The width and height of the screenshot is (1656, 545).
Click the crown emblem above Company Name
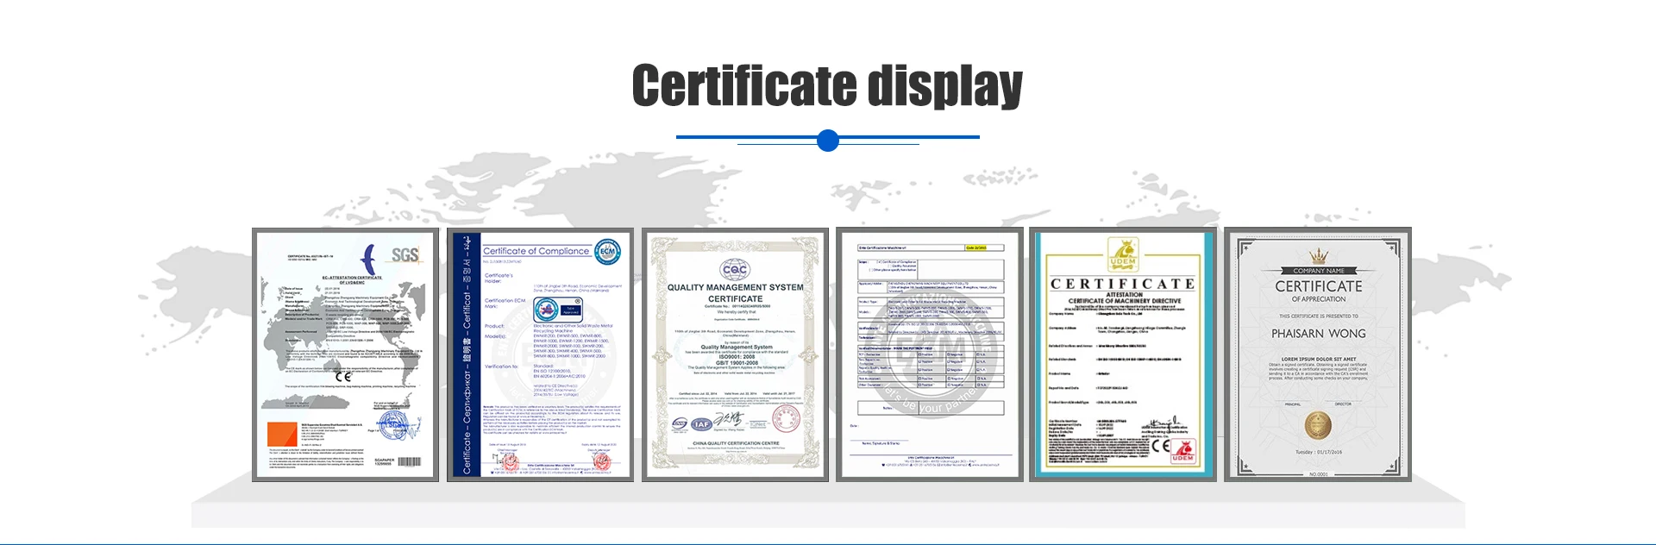[1318, 256]
